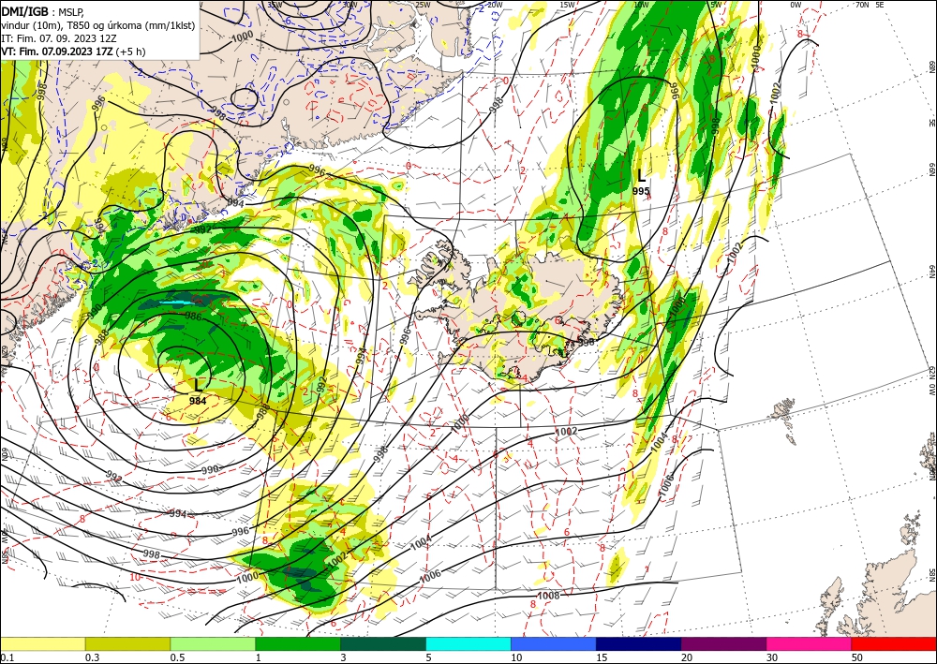Click the '64N' latitude label
The height and width of the screenshot is (664, 937).
coord(931,271)
